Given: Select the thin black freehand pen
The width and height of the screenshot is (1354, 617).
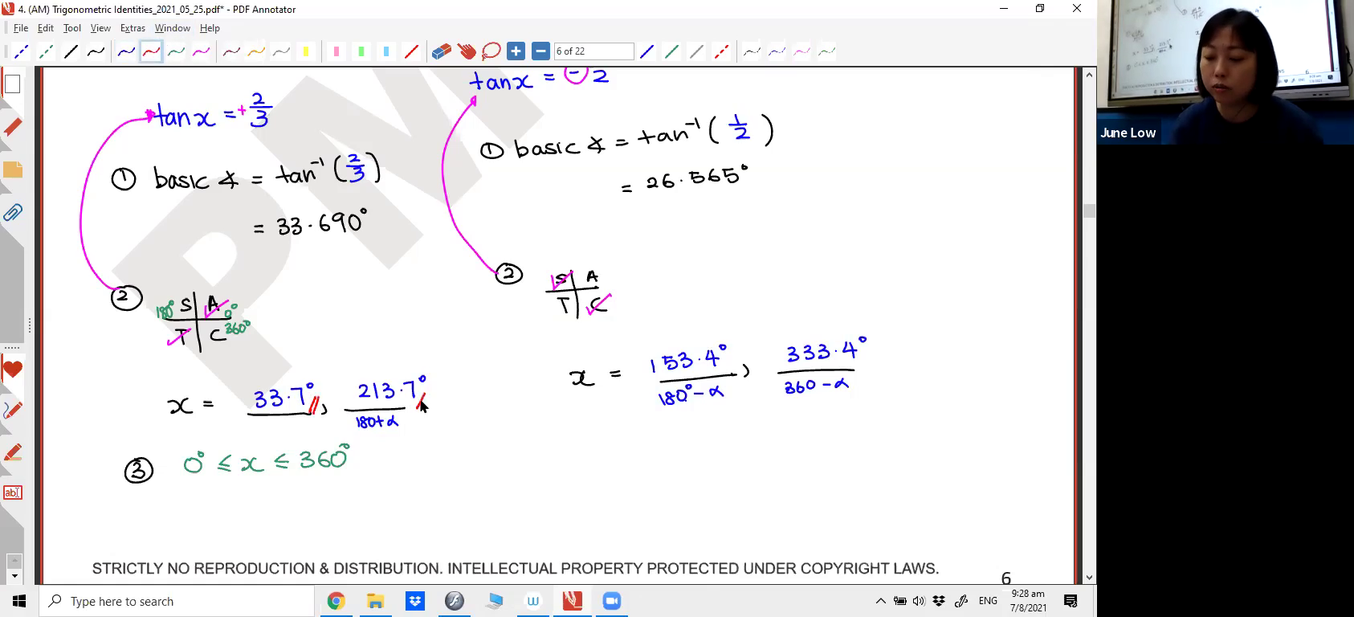Looking at the screenshot, I should pos(752,51).
